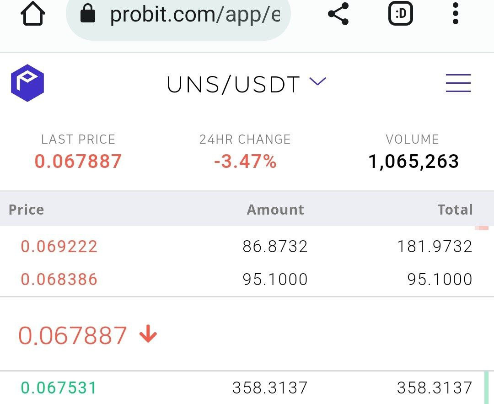Click the 1,065,263 volume value

(x=413, y=162)
